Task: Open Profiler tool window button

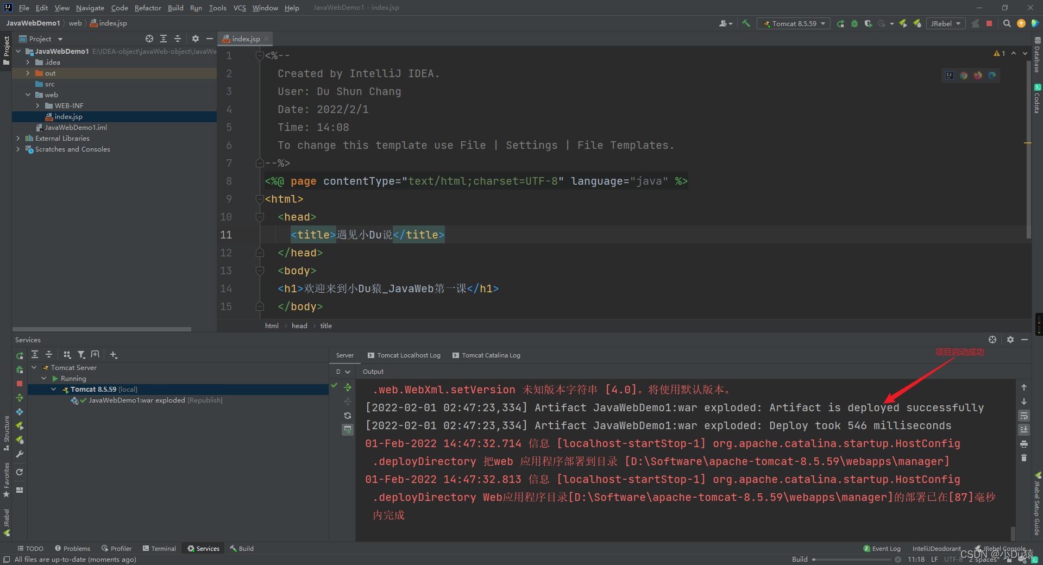Action: [x=116, y=548]
